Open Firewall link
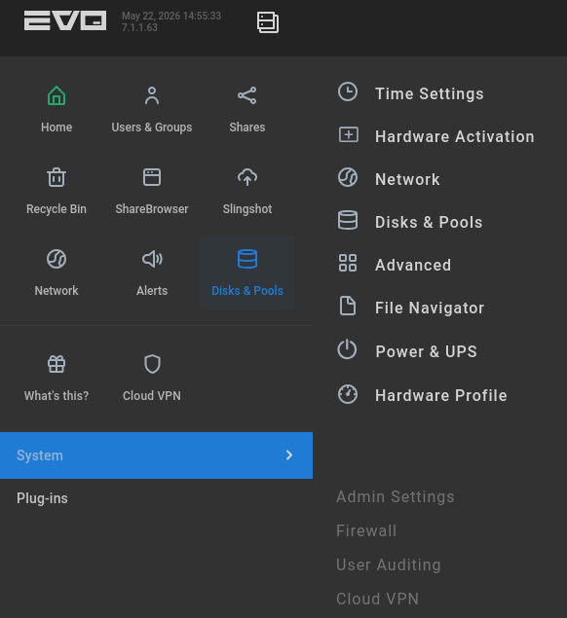Viewport: 567px width, 618px height. click(x=366, y=531)
